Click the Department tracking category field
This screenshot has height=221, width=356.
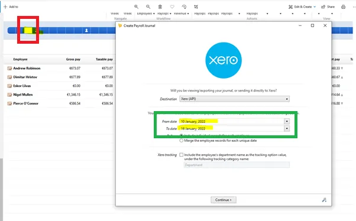(237, 165)
